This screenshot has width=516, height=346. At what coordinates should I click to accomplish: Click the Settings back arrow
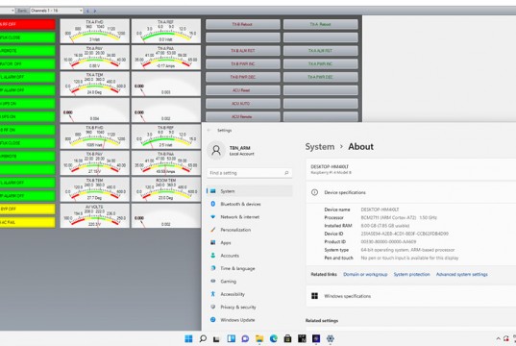209,131
